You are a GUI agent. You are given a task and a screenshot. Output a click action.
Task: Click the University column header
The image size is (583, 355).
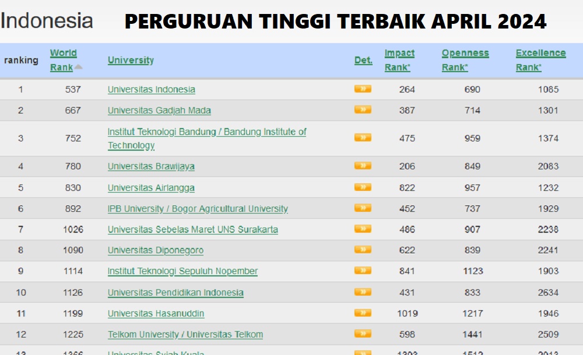(131, 60)
